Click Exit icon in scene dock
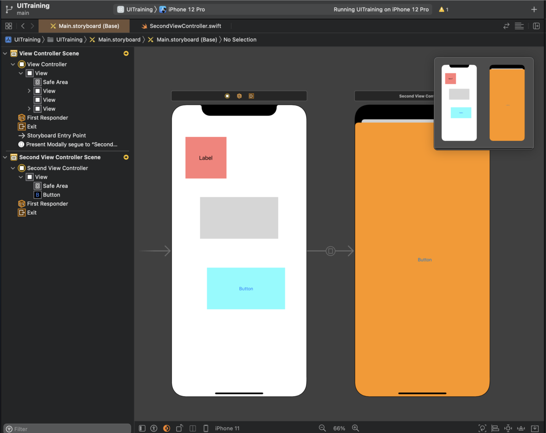 (x=251, y=96)
